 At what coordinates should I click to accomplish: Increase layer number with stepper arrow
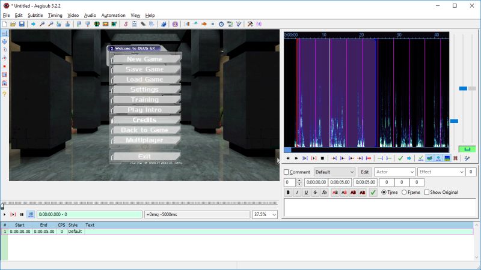point(299,181)
